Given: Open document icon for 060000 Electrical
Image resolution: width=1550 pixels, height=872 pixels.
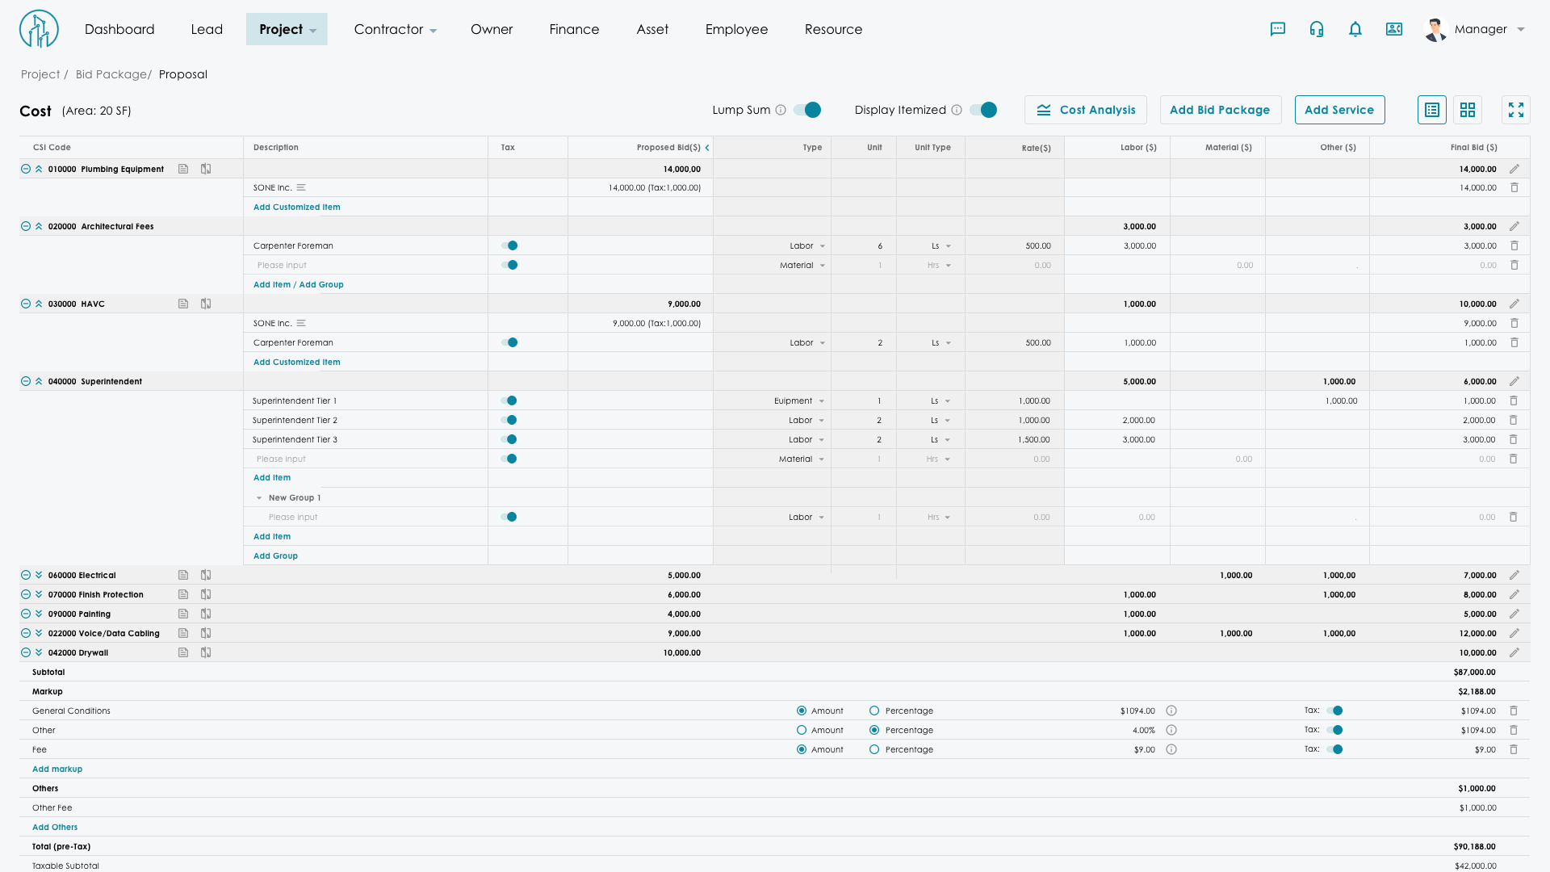Looking at the screenshot, I should pyautogui.click(x=183, y=575).
